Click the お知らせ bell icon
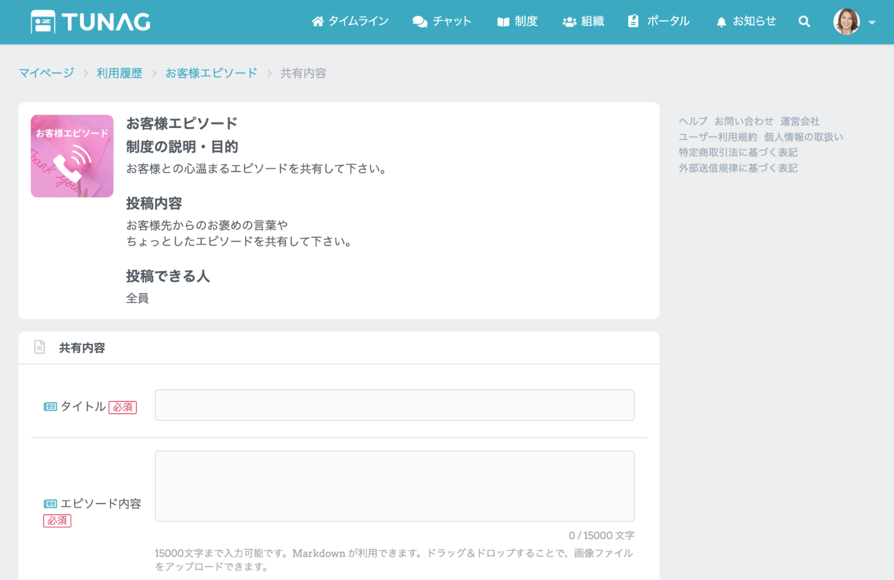Image resolution: width=894 pixels, height=580 pixels. pyautogui.click(x=721, y=22)
